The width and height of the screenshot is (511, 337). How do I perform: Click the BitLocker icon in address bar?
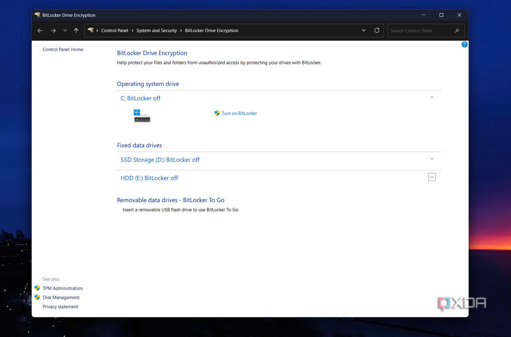(91, 30)
